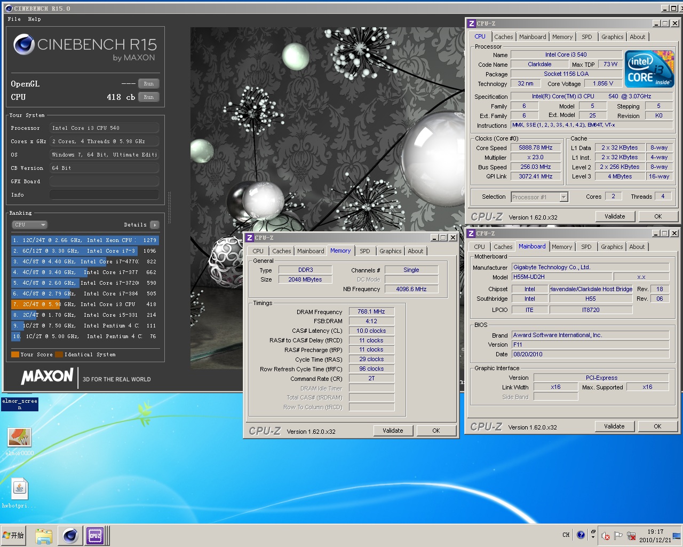Run the CPU benchmark

point(148,97)
